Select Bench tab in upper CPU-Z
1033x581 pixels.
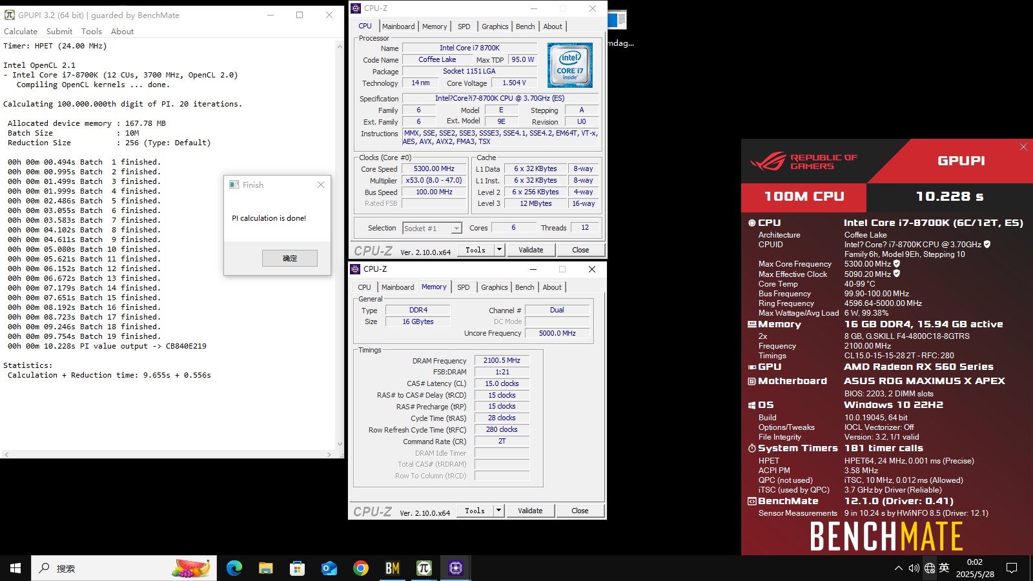[526, 26]
